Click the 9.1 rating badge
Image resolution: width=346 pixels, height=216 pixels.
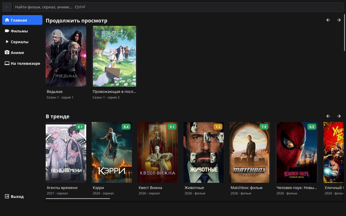[172, 127]
